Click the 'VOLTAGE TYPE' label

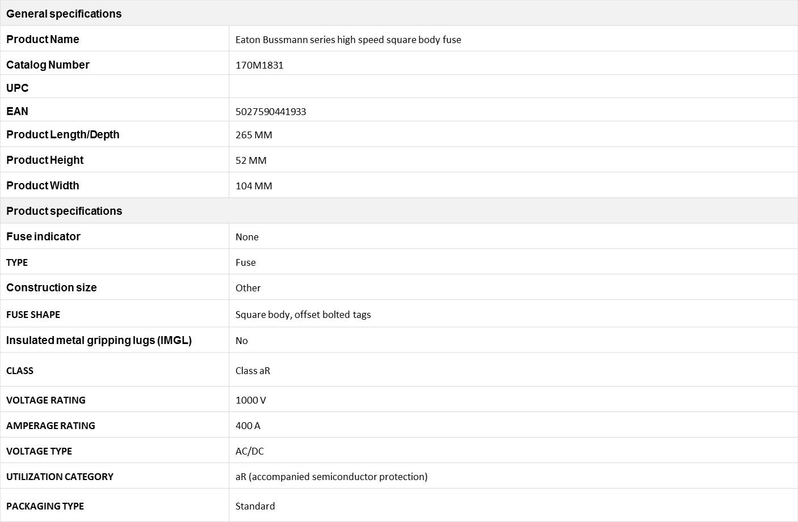[39, 451]
